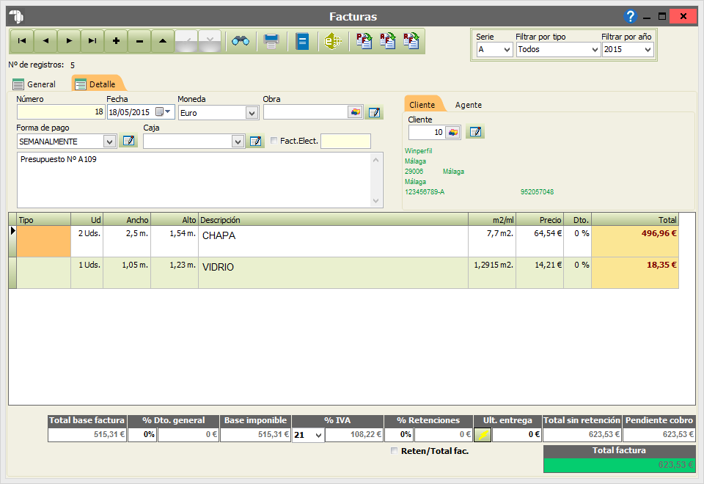Jump to the last invoice record
This screenshot has width=704, height=484.
tap(92, 41)
